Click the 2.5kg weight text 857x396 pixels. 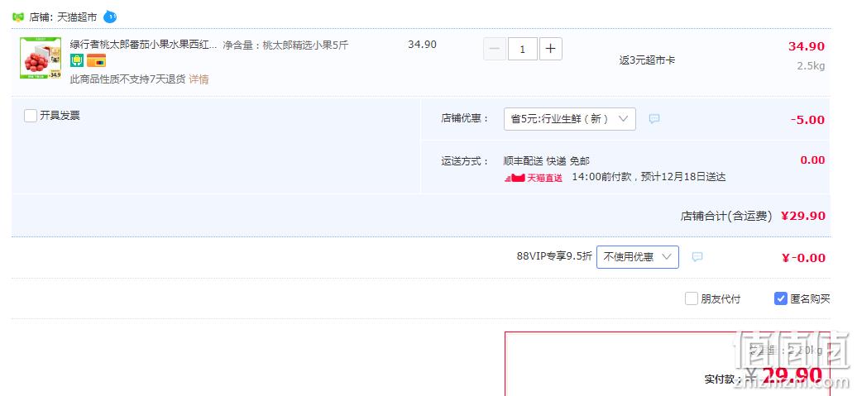pyautogui.click(x=811, y=66)
